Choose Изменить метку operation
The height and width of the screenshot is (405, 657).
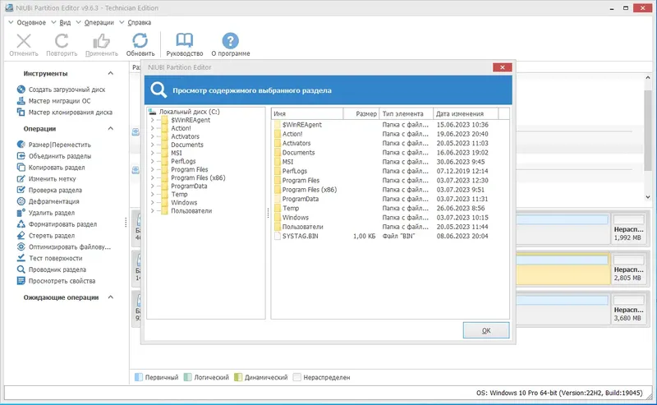tap(46, 178)
